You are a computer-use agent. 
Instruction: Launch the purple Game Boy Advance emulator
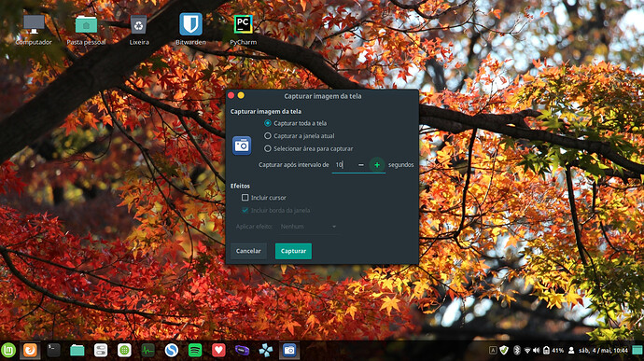pos(243,351)
